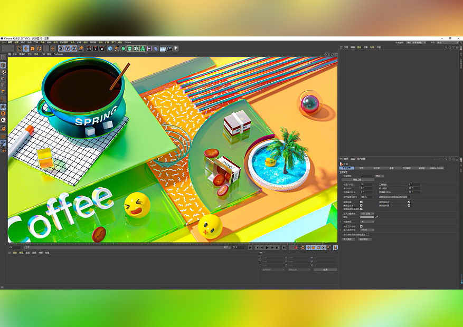This screenshot has height=327, width=463.
Task: Select the Scale tool
Action: pyautogui.click(x=33, y=49)
